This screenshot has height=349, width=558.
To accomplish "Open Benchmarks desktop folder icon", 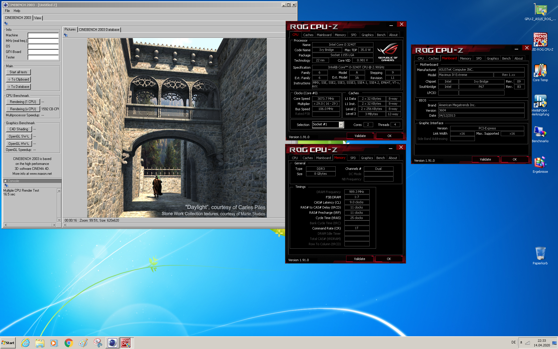I will (540, 134).
